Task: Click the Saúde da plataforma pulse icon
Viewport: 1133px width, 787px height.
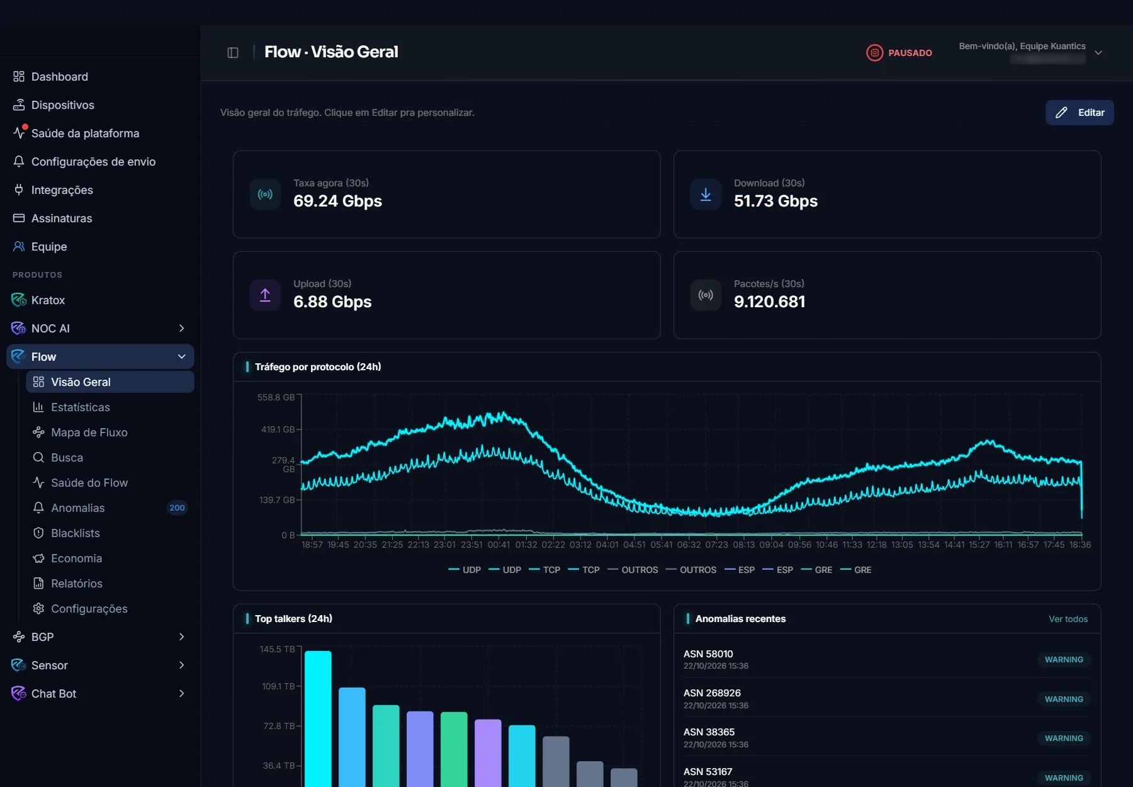Action: pyautogui.click(x=19, y=133)
